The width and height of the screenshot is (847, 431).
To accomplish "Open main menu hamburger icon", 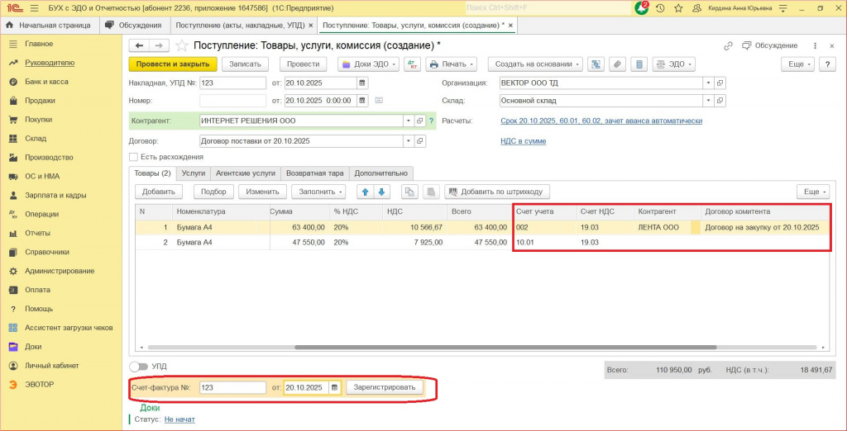I will click(34, 8).
